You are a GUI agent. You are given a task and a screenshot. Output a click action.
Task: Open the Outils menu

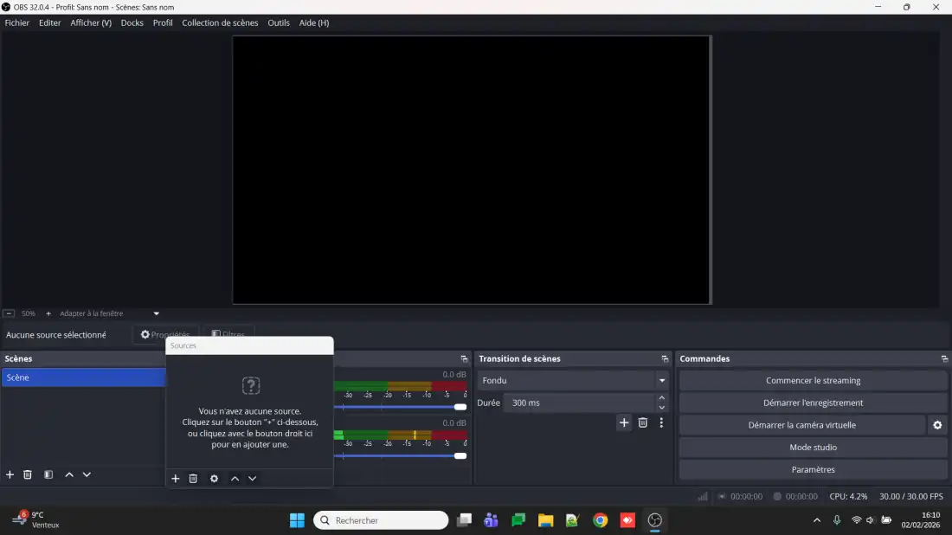click(279, 23)
